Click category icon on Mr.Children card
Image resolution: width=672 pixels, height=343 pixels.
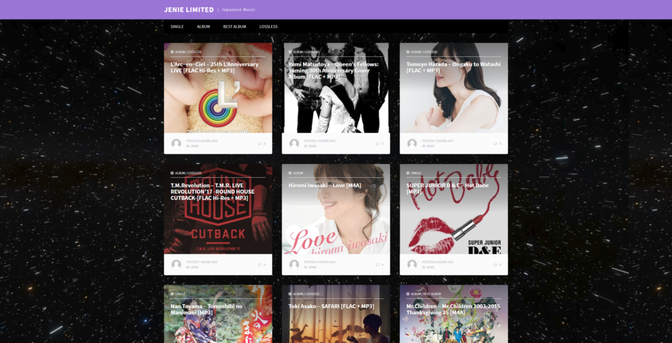(x=408, y=294)
